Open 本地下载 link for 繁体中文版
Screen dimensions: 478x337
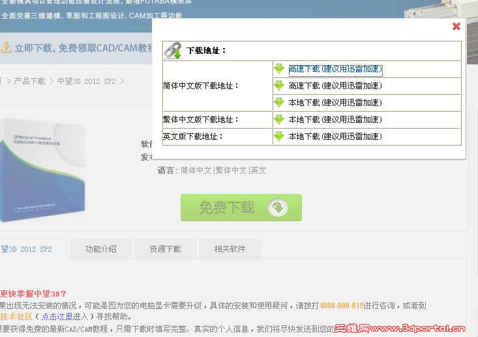335,120
